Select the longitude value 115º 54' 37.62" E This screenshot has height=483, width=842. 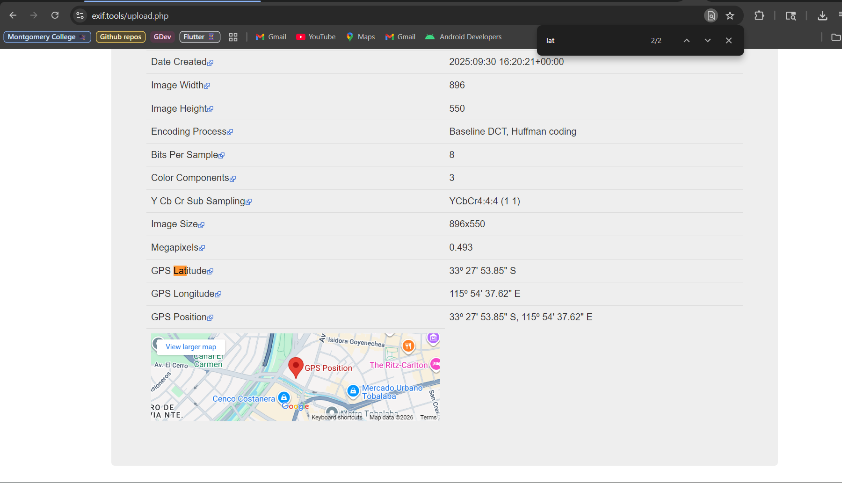485,294
